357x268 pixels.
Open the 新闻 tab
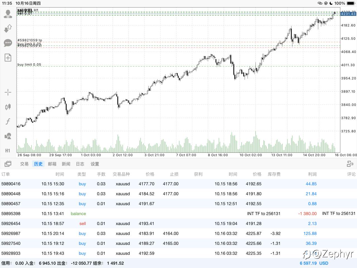(x=66, y=164)
